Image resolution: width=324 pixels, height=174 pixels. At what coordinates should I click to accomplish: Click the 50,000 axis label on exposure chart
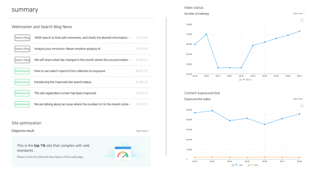[x=189, y=110]
